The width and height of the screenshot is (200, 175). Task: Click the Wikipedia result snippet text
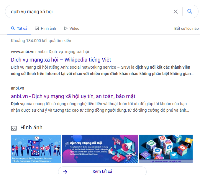click(x=102, y=70)
